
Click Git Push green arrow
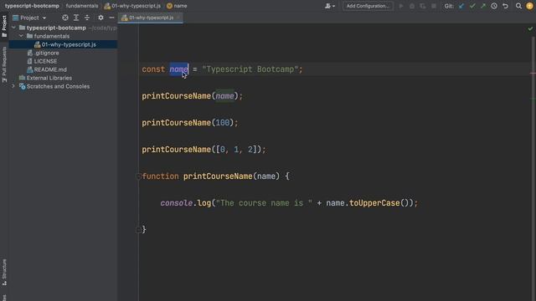pos(483,6)
